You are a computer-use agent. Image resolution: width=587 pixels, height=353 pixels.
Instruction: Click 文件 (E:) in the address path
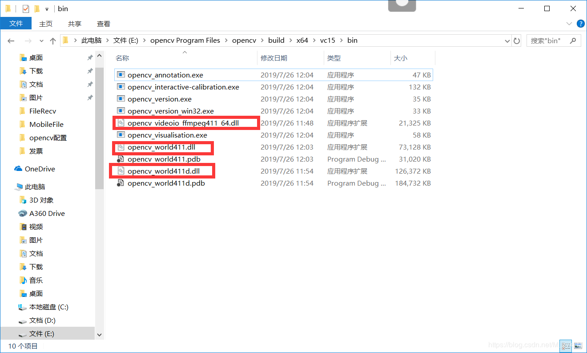(x=126, y=40)
